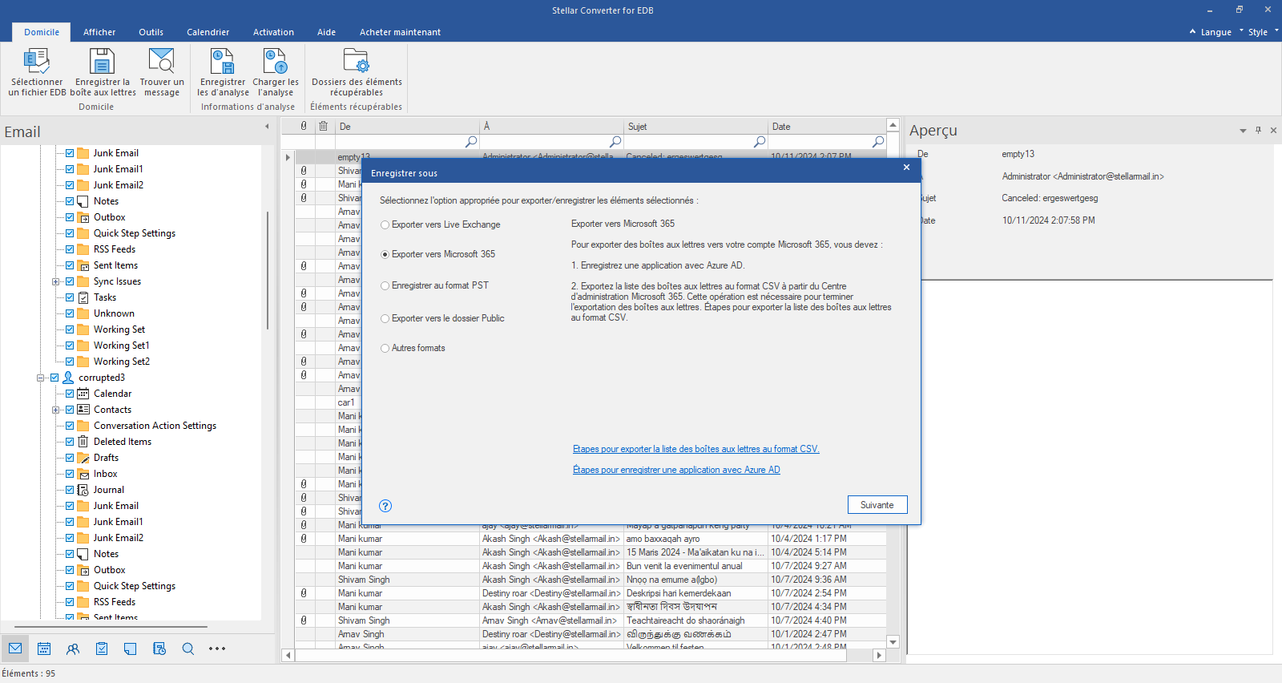
Task: Click the help question mark in dialog
Action: pos(385,506)
